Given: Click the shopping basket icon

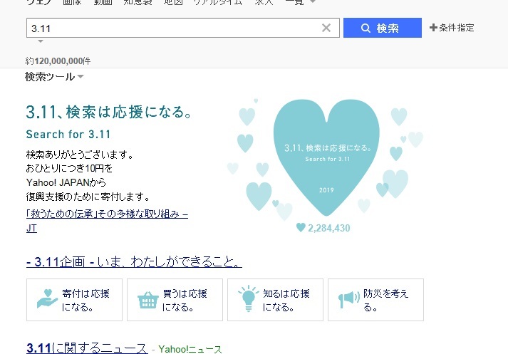Looking at the screenshot, I should (148, 301).
